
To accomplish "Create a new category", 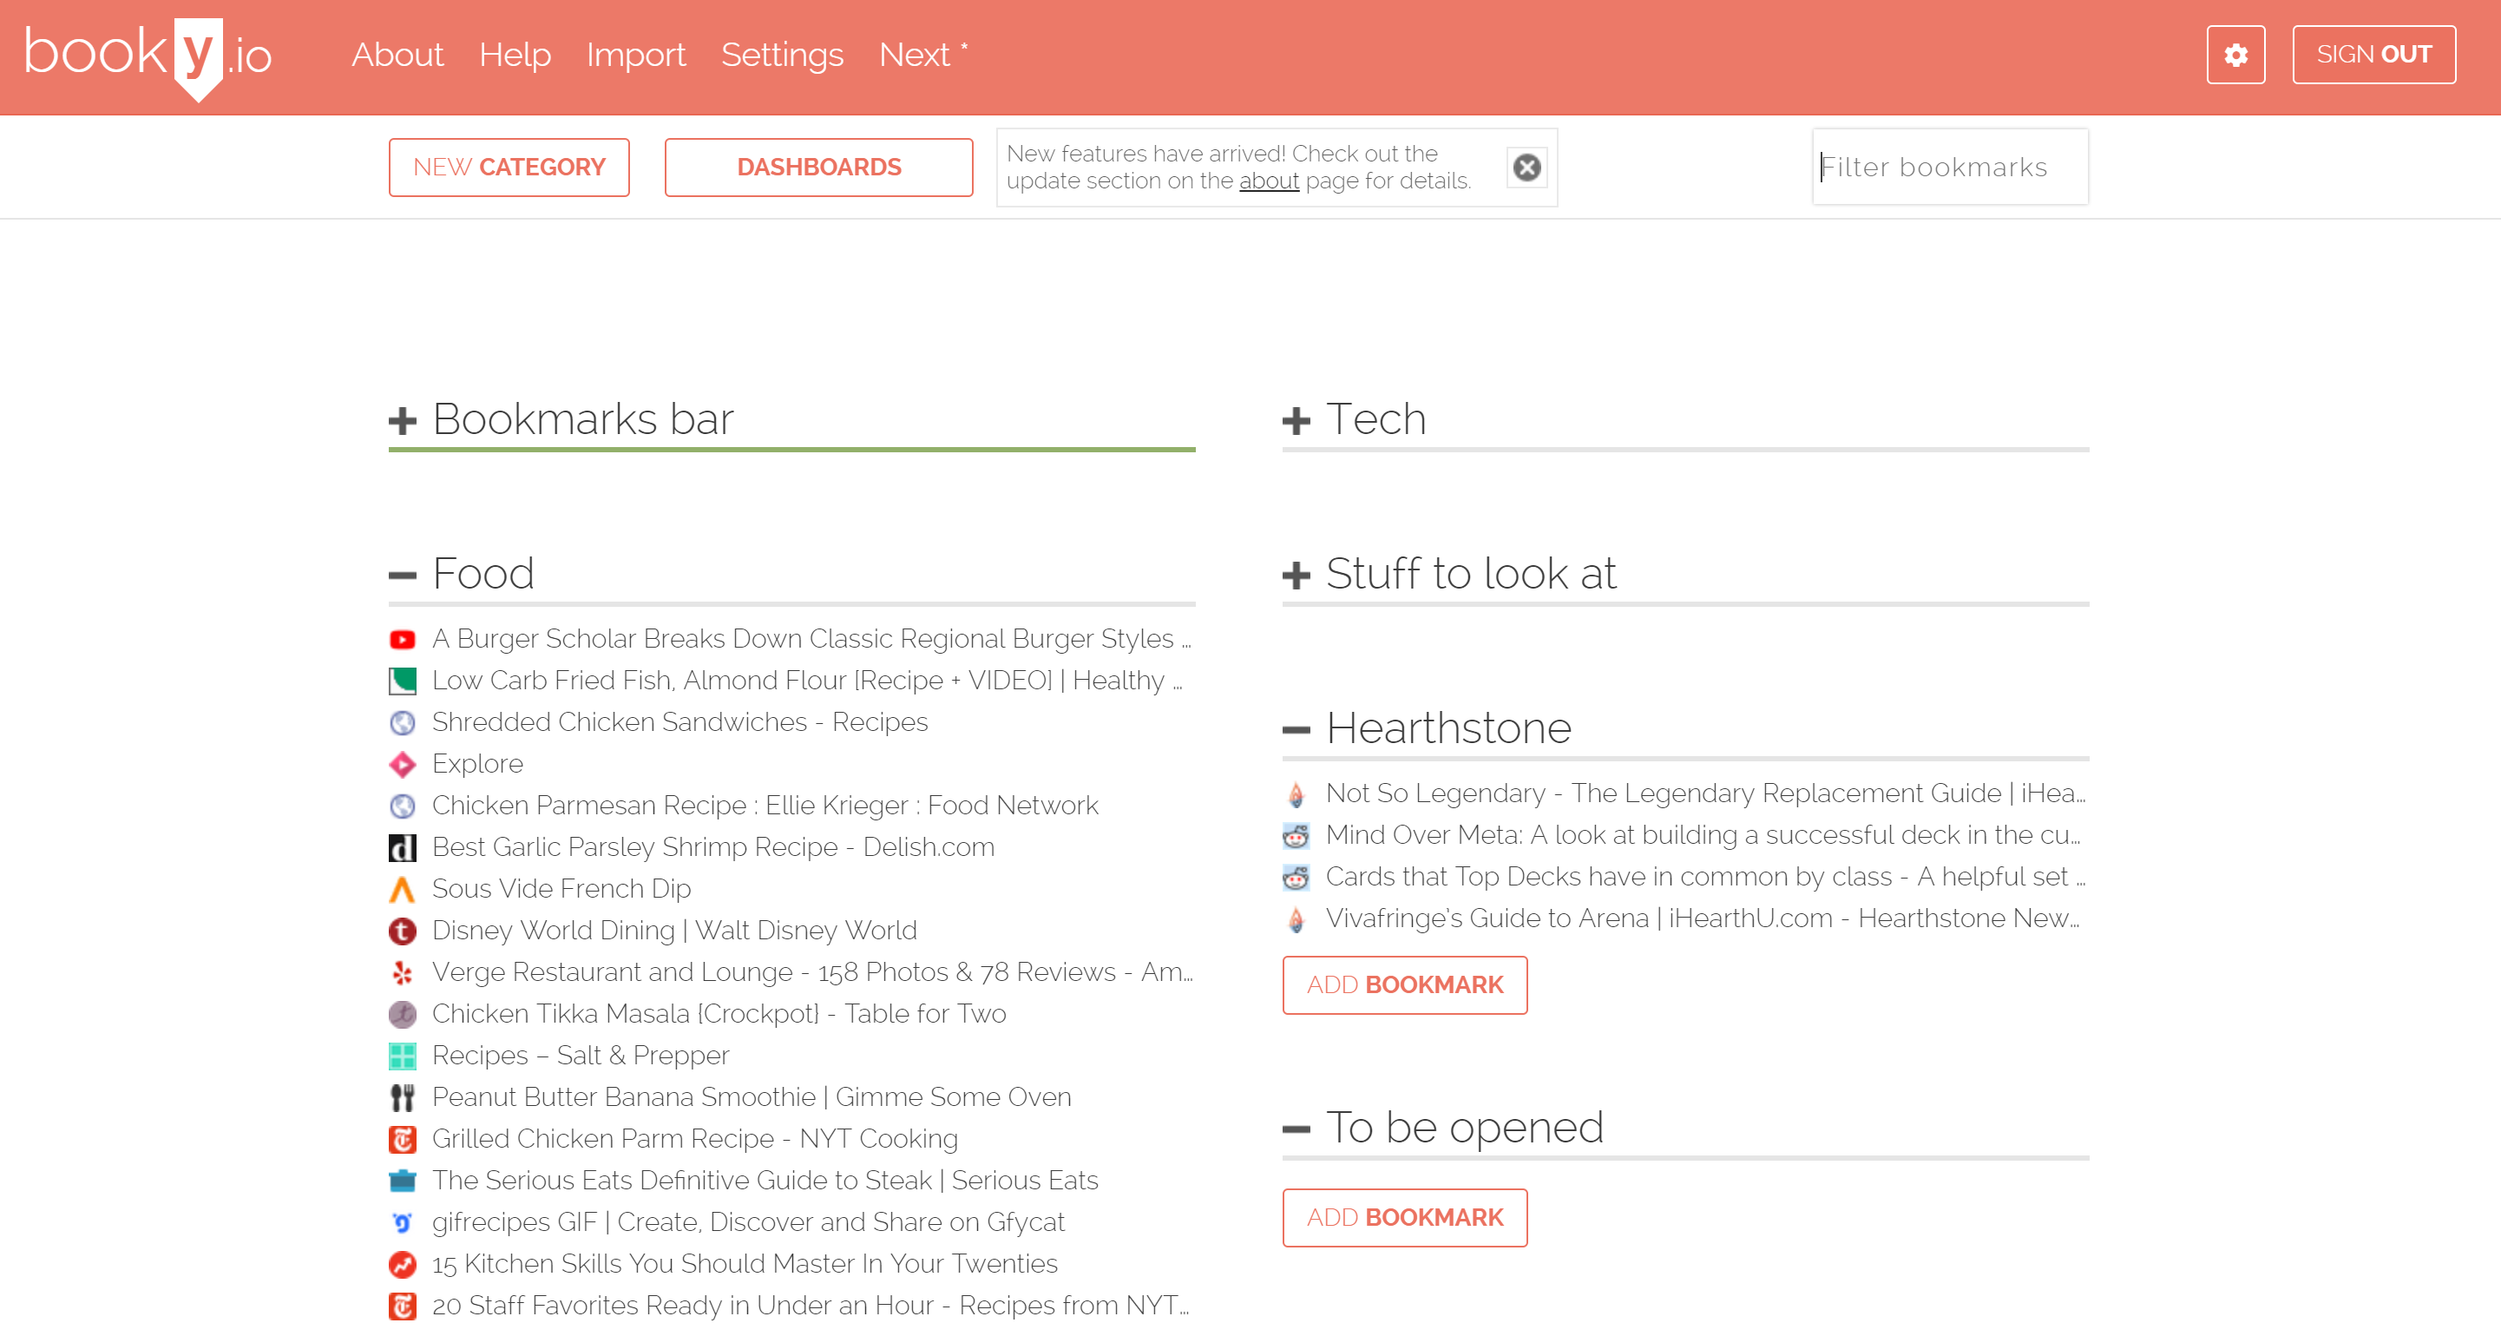I will tap(509, 167).
